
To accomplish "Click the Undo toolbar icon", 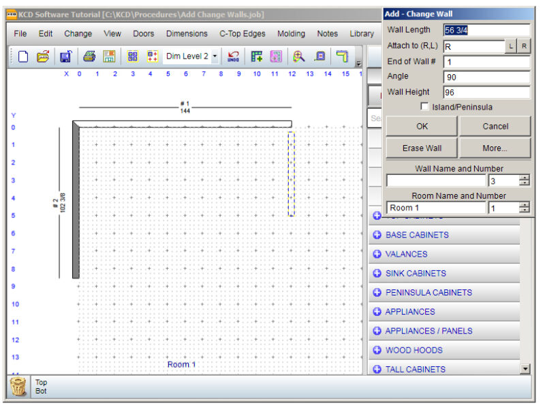I will 234,57.
